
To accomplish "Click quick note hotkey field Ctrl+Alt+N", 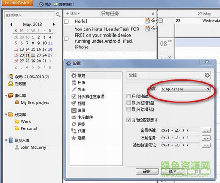I will coord(180,145).
